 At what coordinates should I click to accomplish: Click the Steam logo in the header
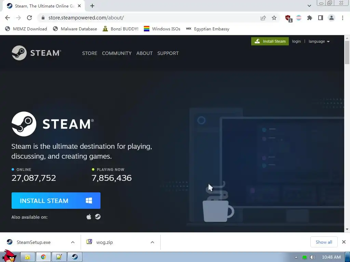click(36, 53)
